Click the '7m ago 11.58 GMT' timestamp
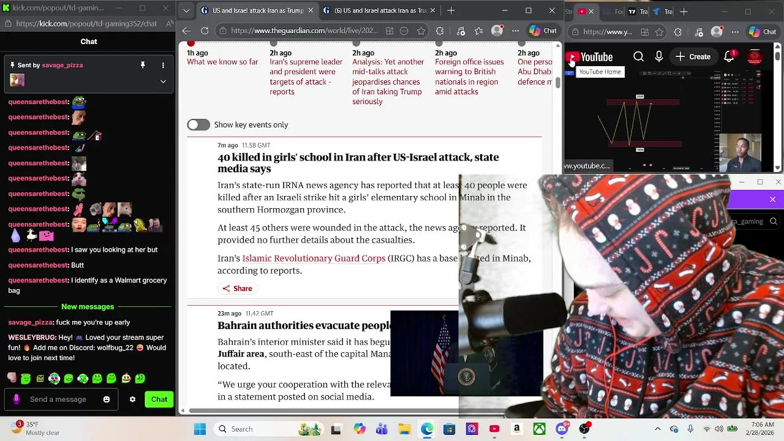Viewport: 784px width, 441px height. [x=244, y=145]
